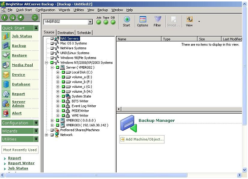Expand the Local Disk (C:) node
248x179 pixels.
[58, 72]
